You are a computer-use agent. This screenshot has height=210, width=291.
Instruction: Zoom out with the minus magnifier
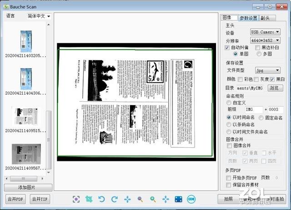pos(140,199)
